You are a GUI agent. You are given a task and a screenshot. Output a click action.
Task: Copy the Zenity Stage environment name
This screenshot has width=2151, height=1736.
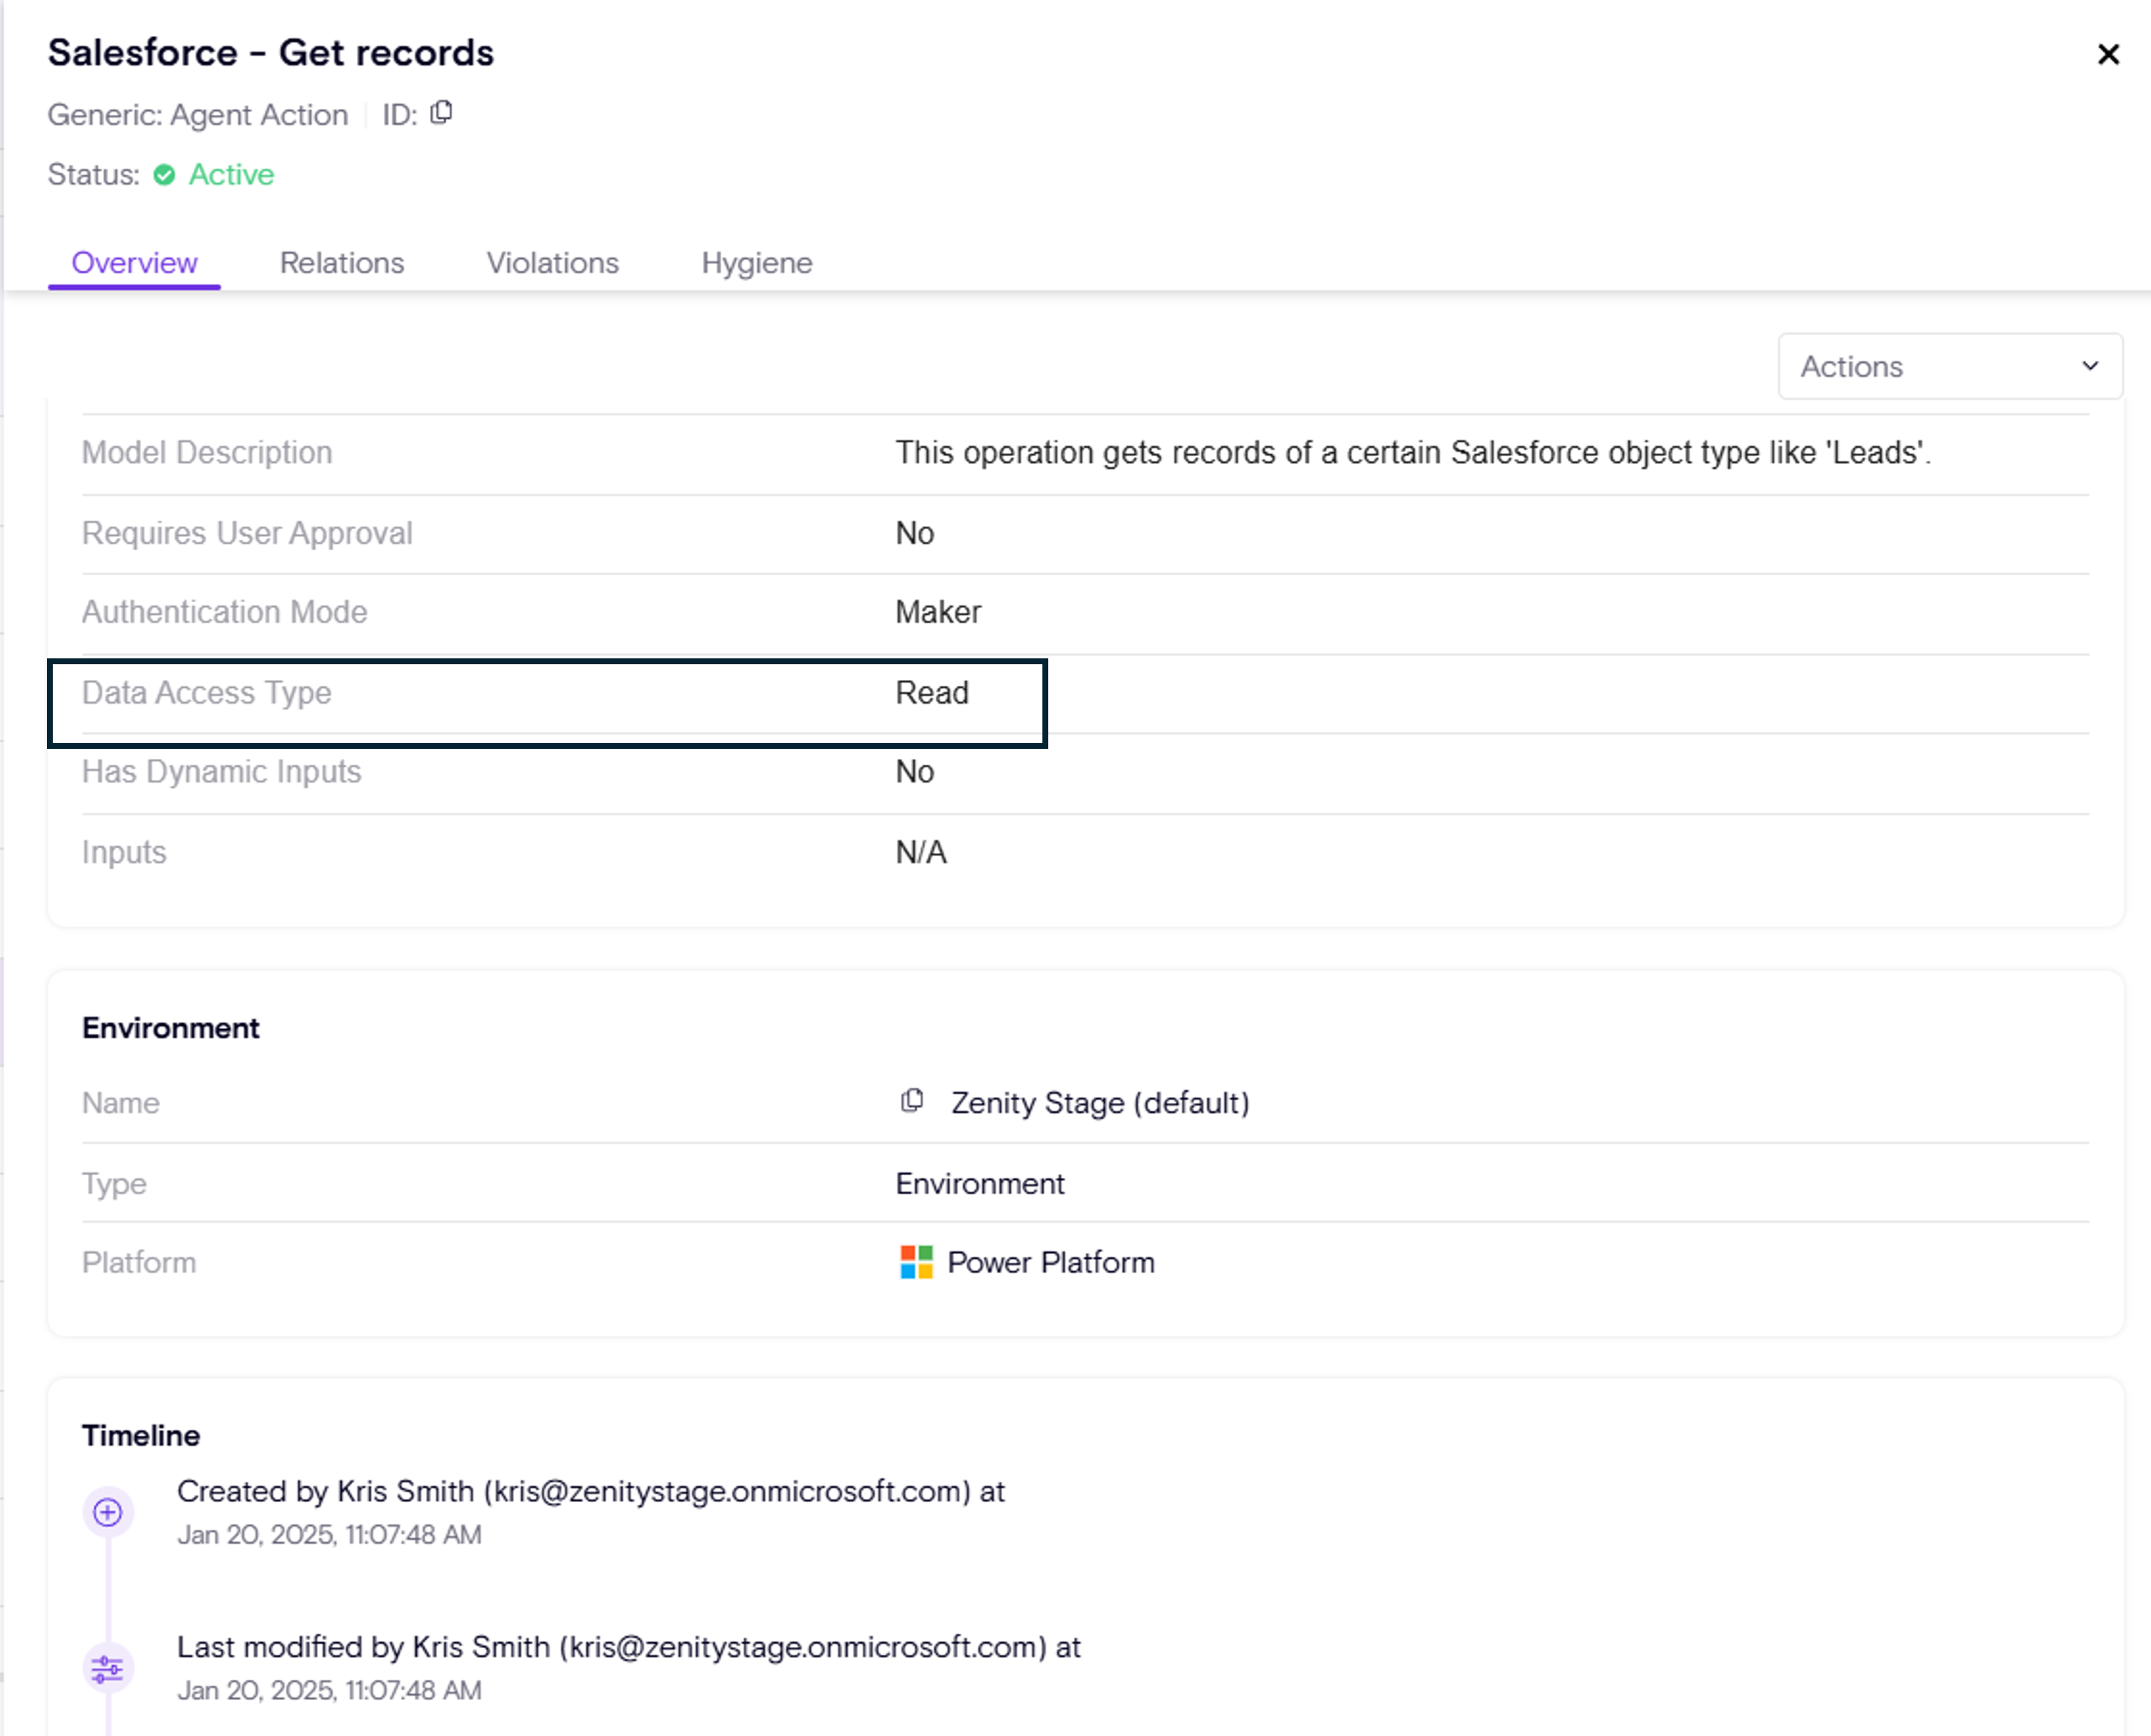point(911,1101)
